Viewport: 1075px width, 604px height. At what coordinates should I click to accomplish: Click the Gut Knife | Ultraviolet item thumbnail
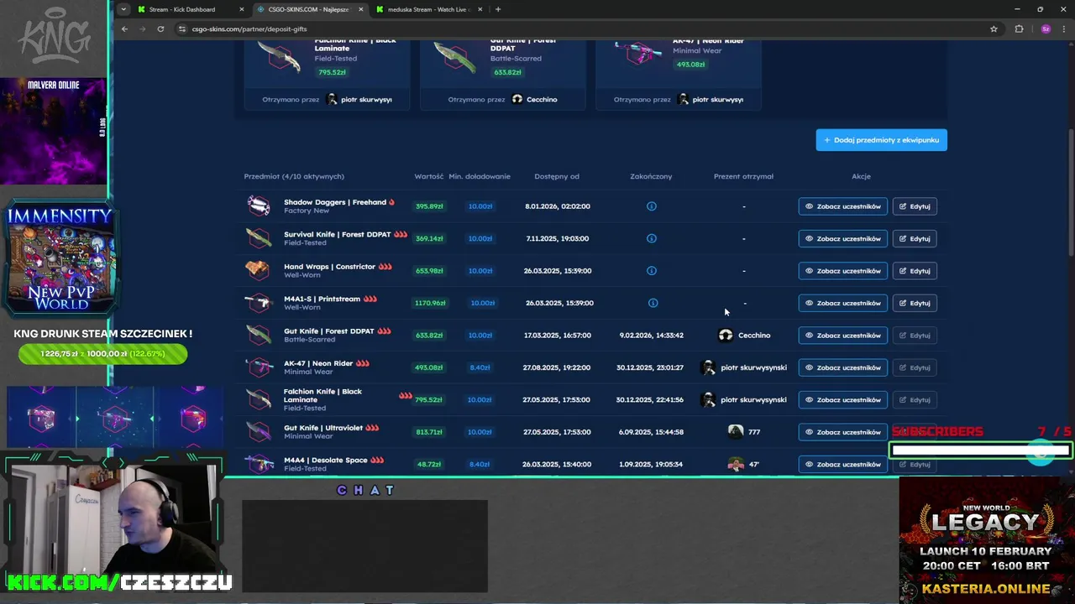(x=259, y=431)
